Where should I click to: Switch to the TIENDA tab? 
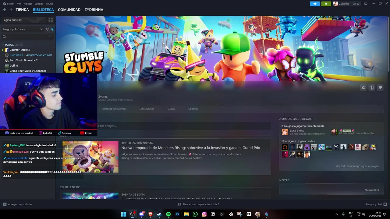click(22, 10)
